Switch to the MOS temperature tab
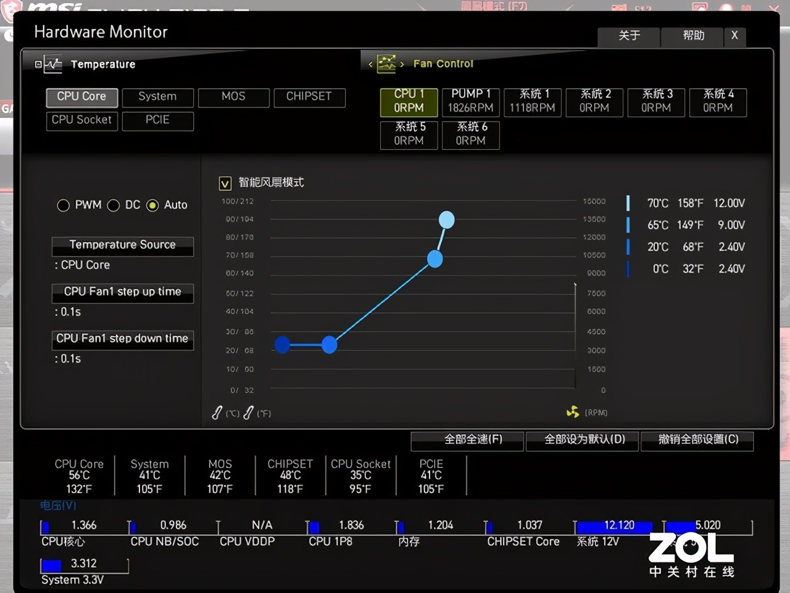This screenshot has height=593, width=790. click(233, 97)
